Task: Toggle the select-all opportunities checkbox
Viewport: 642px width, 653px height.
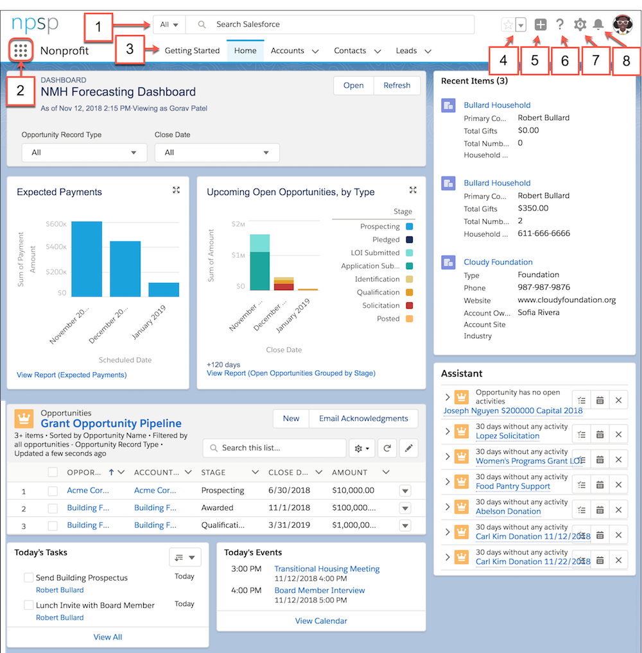Action: pyautogui.click(x=53, y=472)
